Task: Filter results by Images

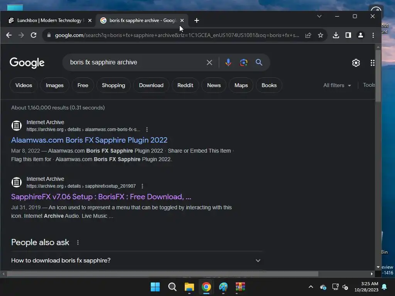Action: pyautogui.click(x=54, y=85)
